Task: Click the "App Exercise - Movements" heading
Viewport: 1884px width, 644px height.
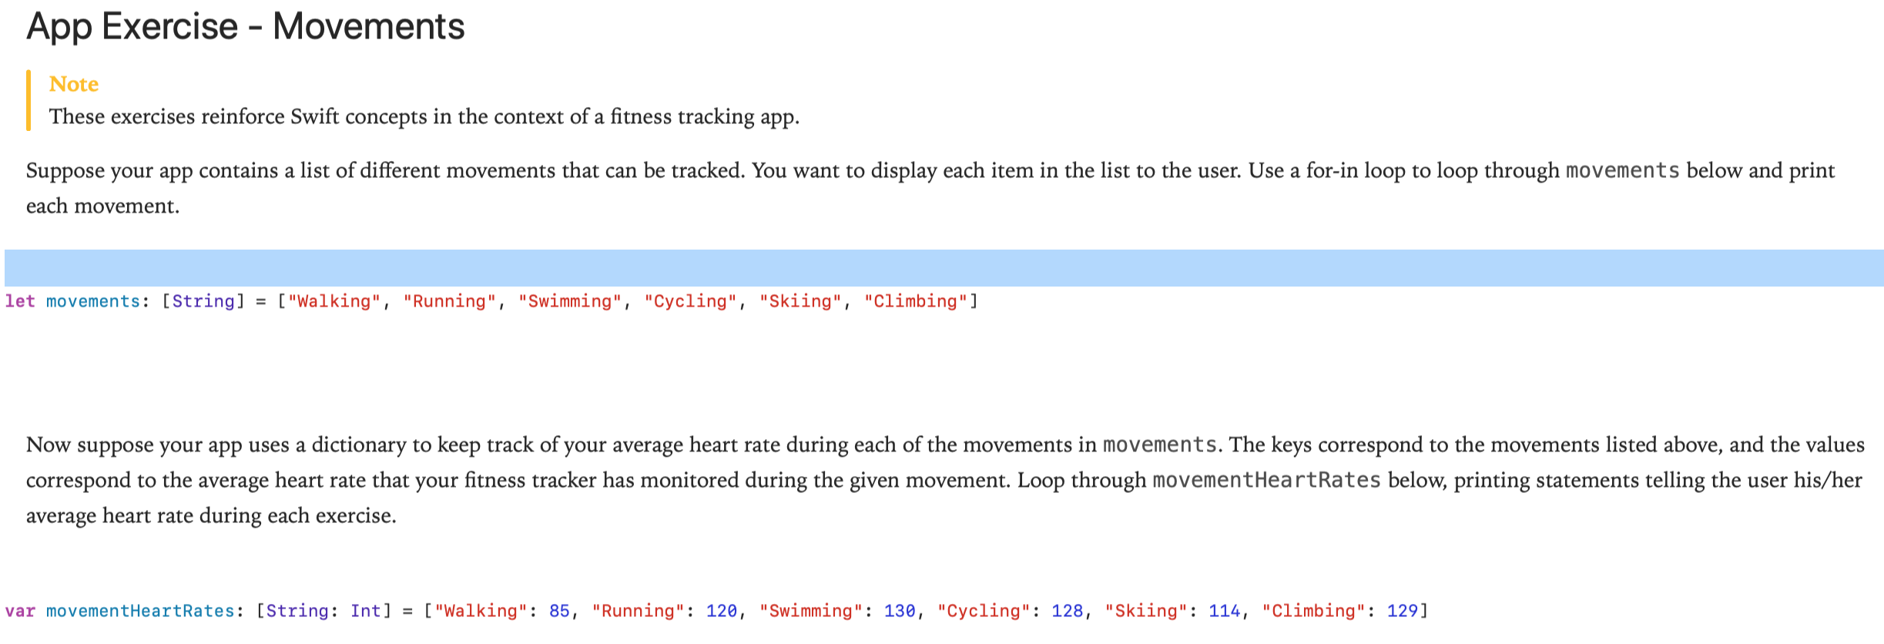Action: (x=246, y=27)
